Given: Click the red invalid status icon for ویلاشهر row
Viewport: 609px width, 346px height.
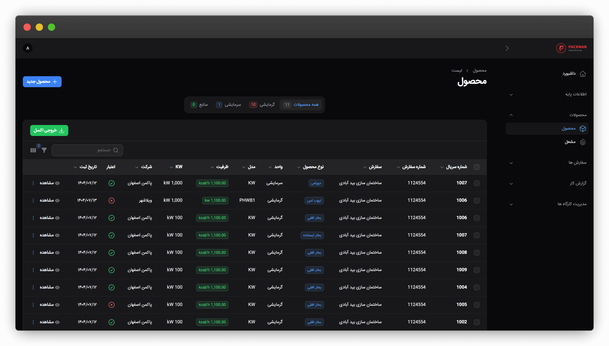Looking at the screenshot, I should click(x=112, y=201).
